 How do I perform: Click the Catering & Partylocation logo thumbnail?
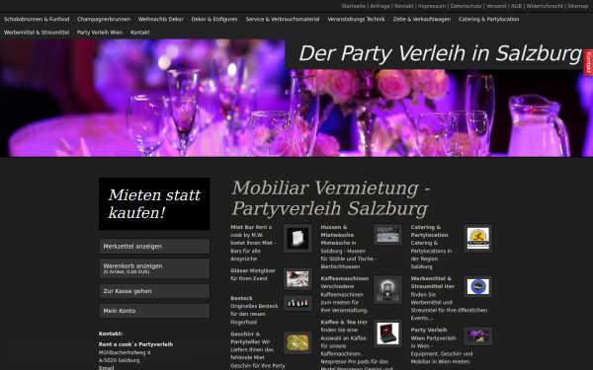pos(477,238)
